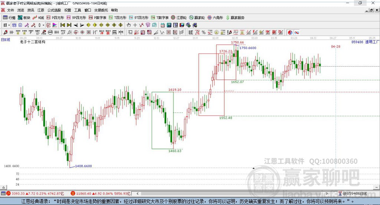Click the red floppy save icon
Viewport: 380px width, 205px height.
tap(182, 25)
